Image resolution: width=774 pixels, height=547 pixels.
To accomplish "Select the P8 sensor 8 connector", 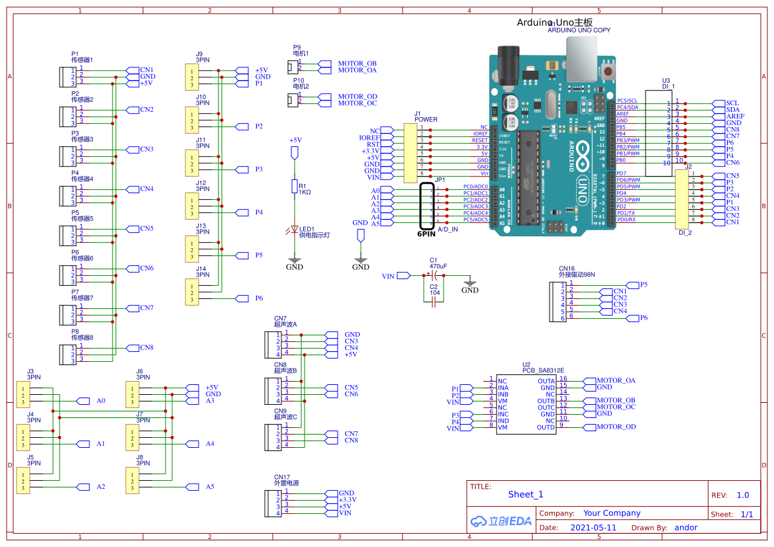I will click(68, 355).
